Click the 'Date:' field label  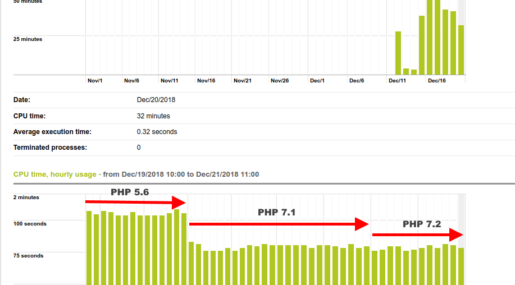pyautogui.click(x=22, y=100)
